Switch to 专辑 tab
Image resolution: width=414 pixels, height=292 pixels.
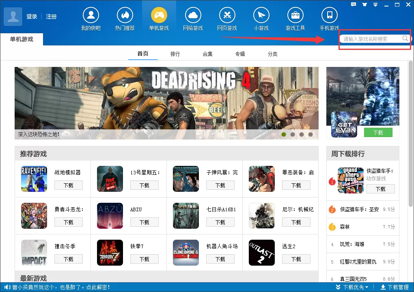coord(240,54)
